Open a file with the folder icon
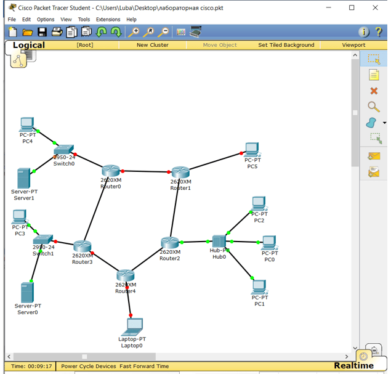This screenshot has height=374, width=391. (x=28, y=32)
